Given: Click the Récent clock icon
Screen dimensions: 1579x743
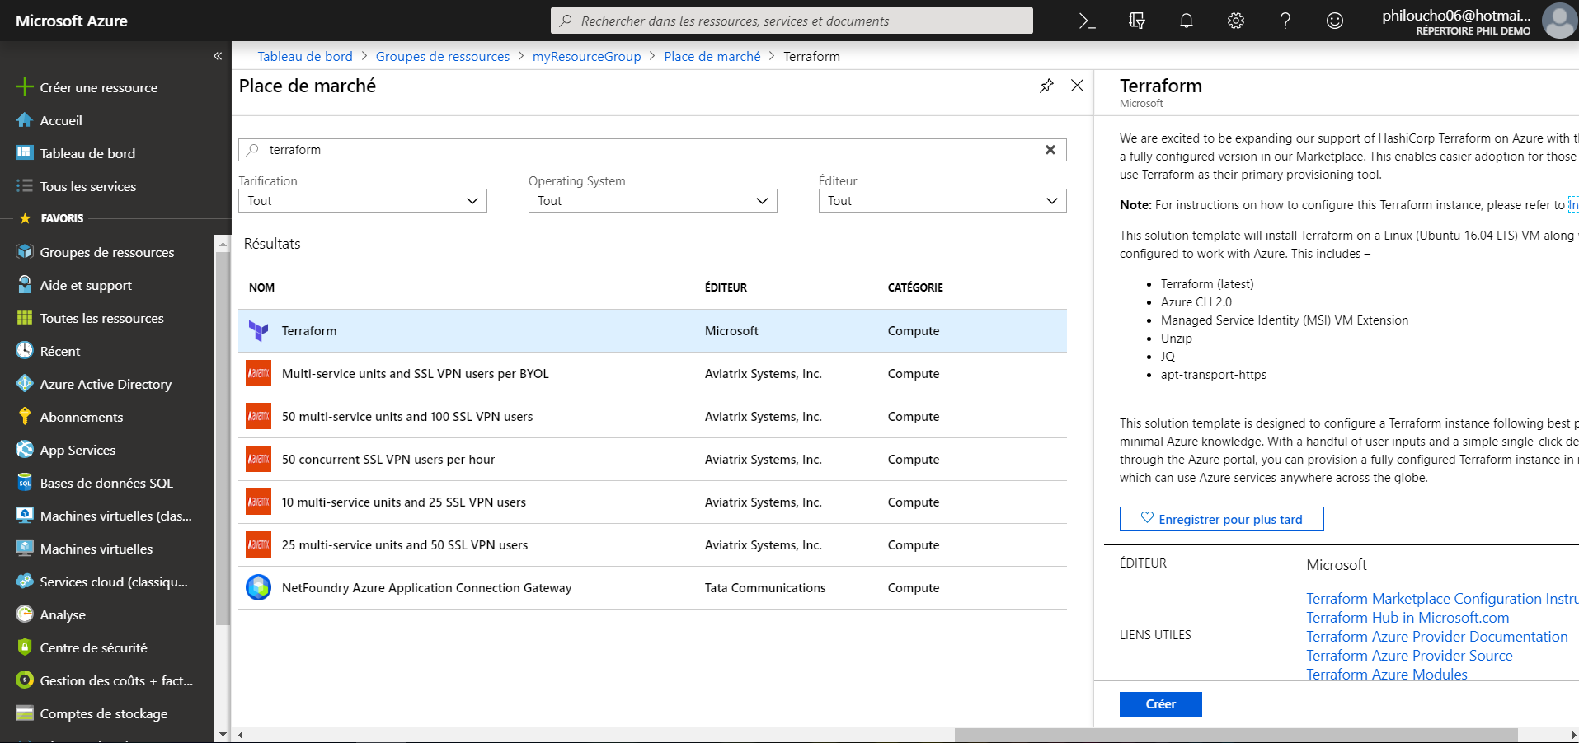Looking at the screenshot, I should (x=25, y=351).
